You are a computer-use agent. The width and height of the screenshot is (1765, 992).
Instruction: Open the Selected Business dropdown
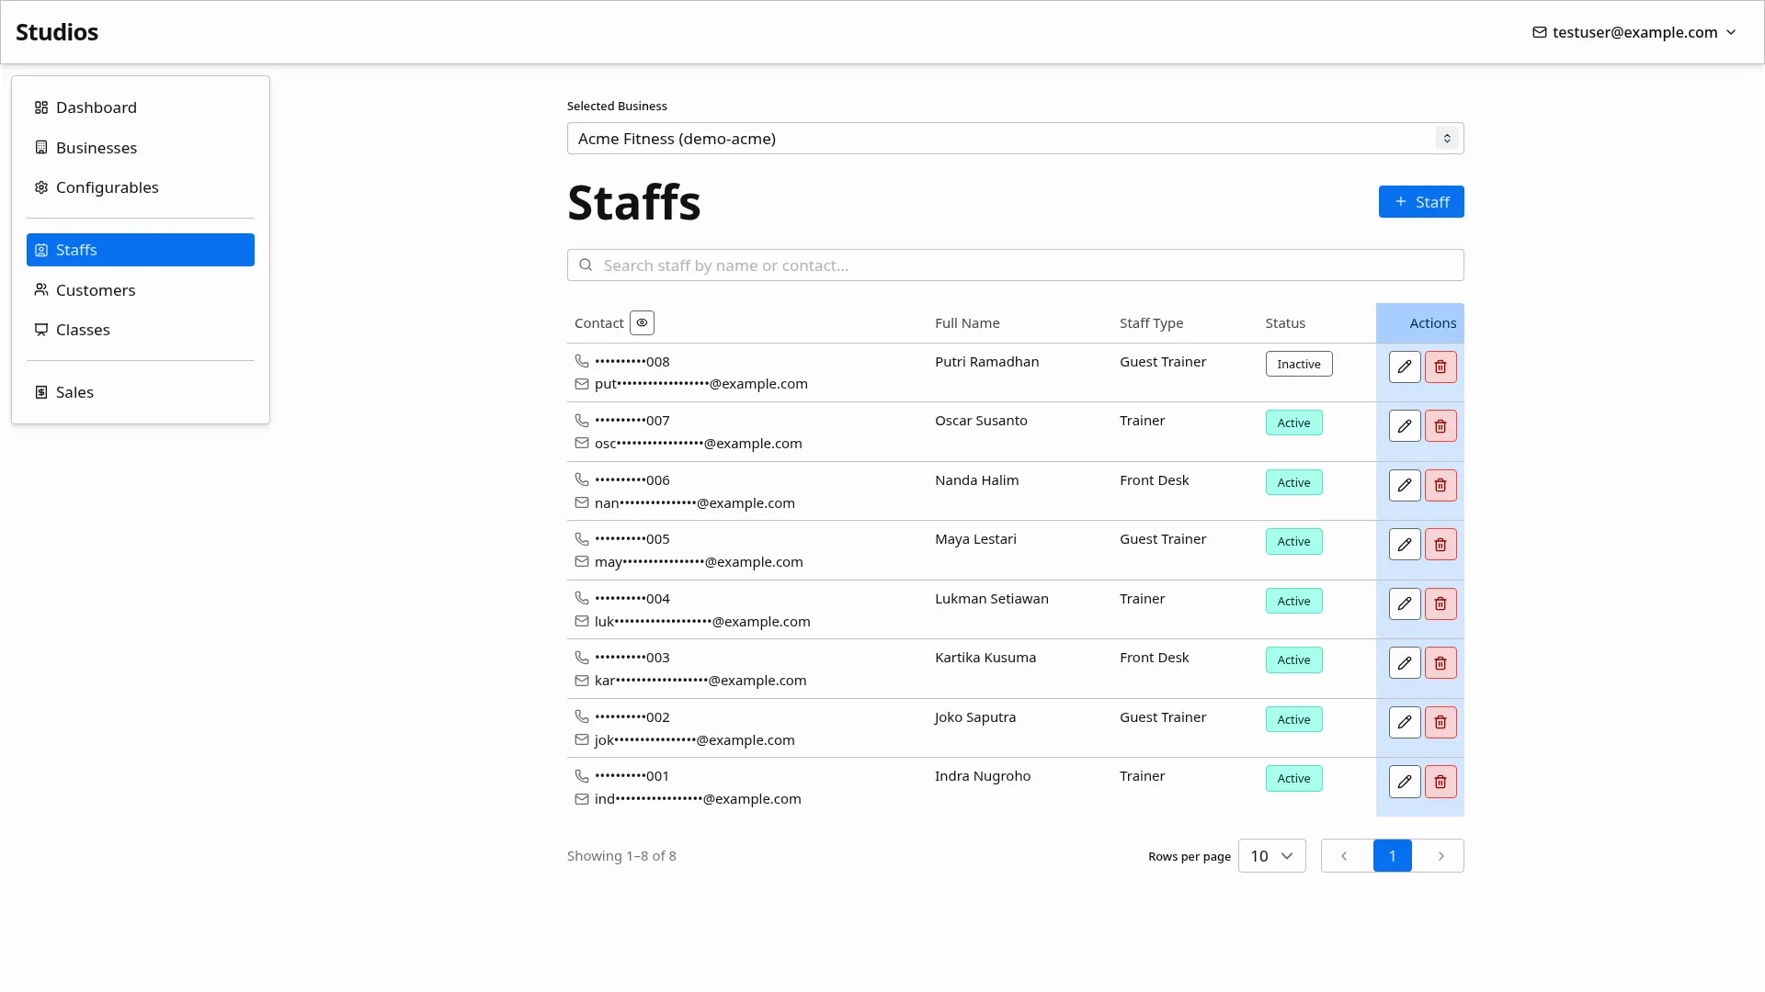pyautogui.click(x=1015, y=139)
